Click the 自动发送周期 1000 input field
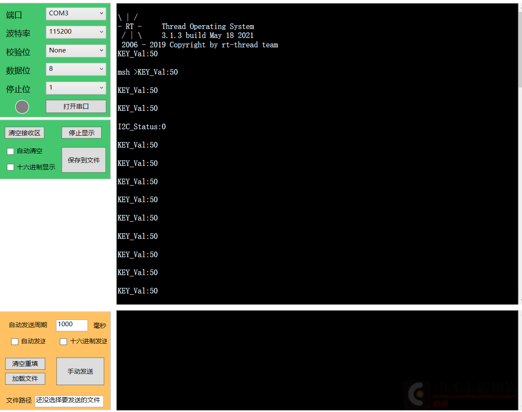 [x=72, y=325]
